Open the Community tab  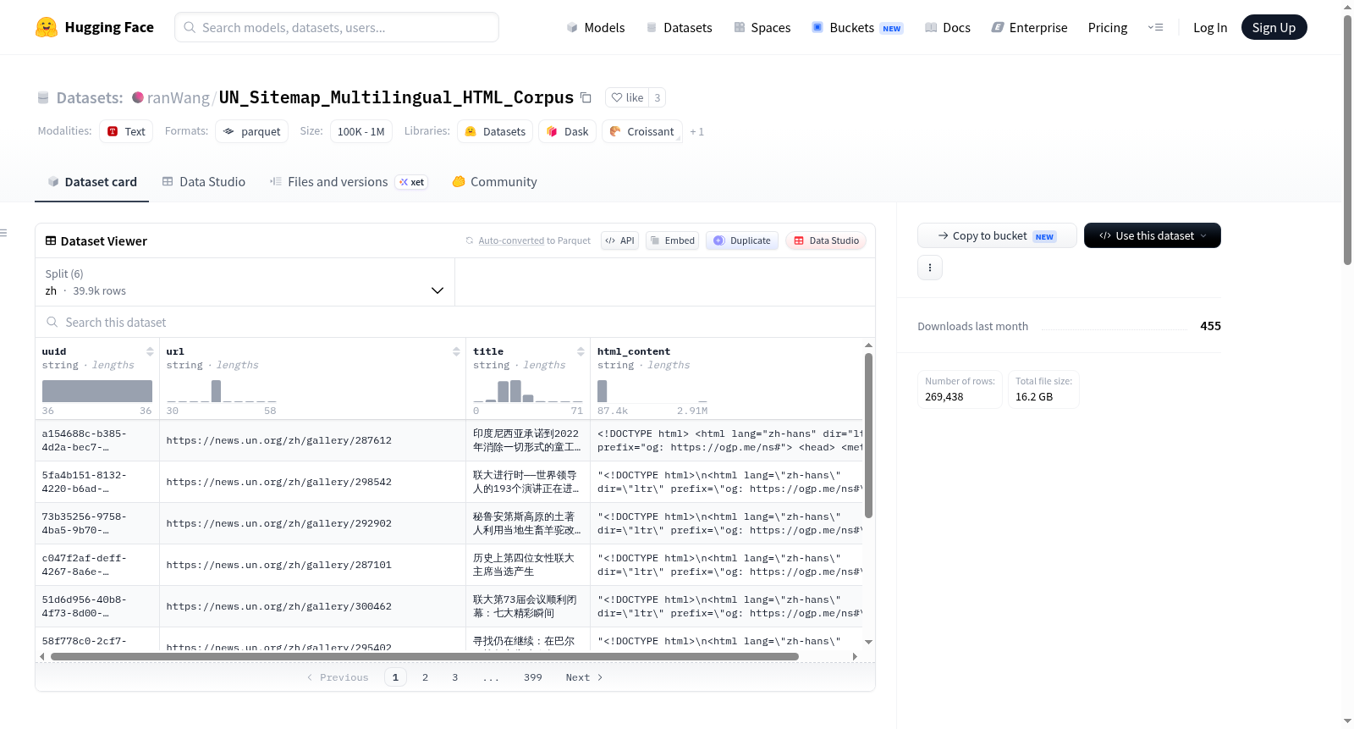pos(494,182)
